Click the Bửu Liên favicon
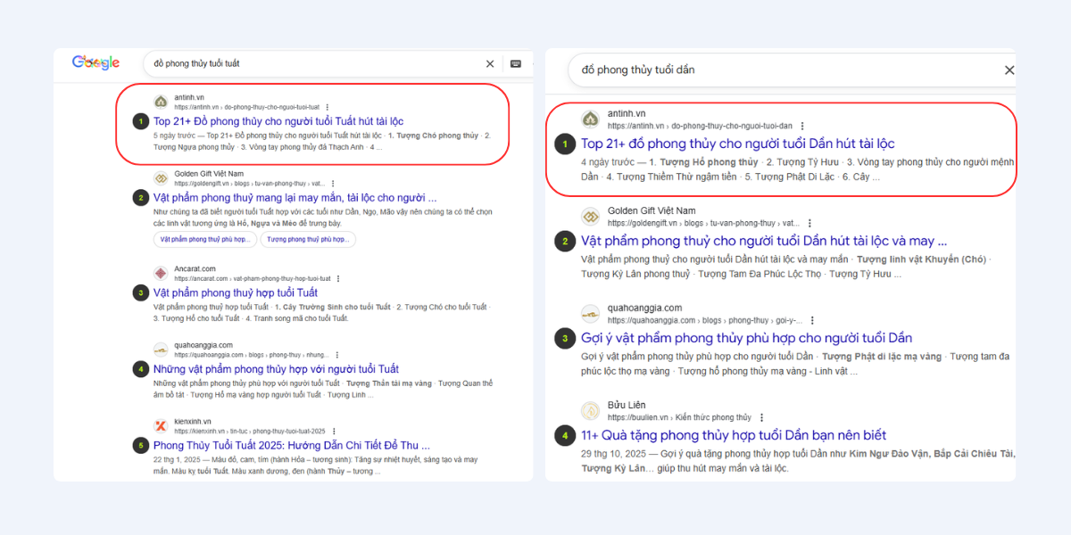 (x=590, y=411)
